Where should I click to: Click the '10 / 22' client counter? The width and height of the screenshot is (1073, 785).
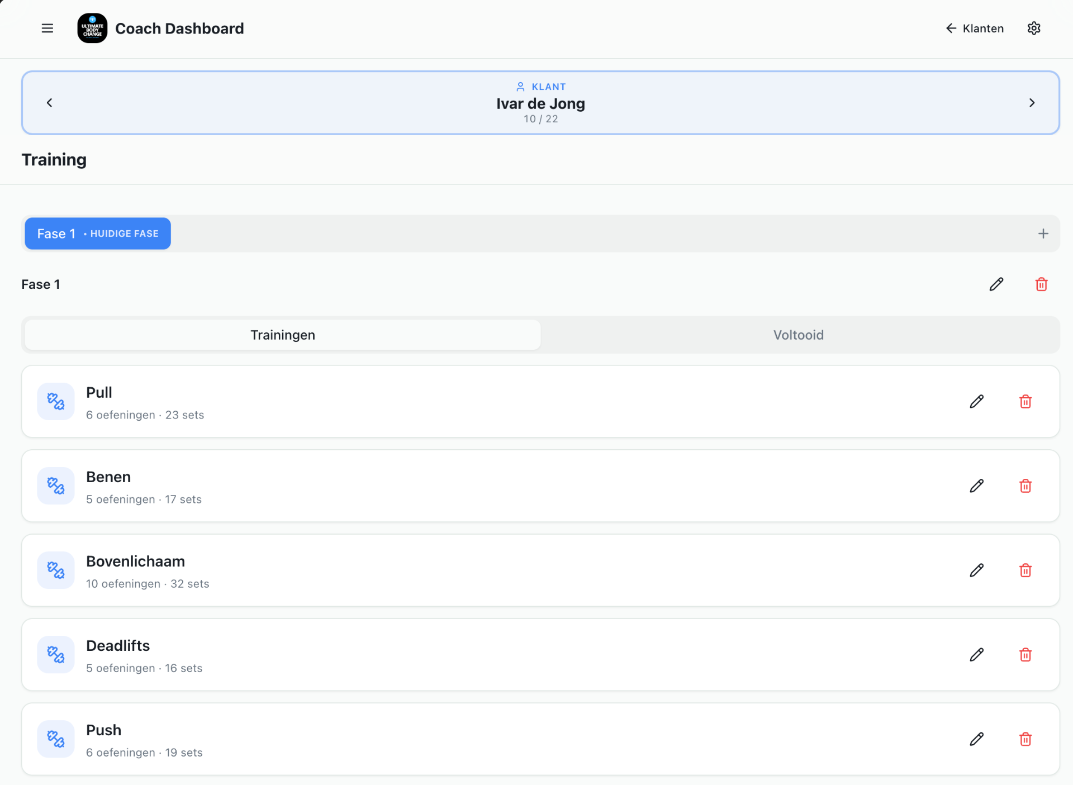click(540, 119)
